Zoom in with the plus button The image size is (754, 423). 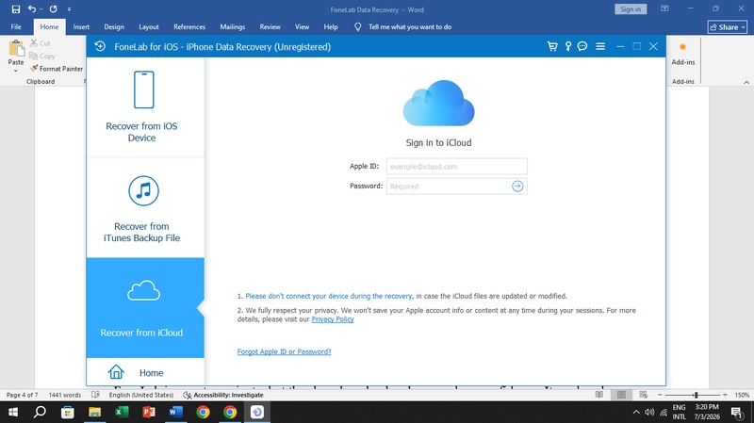pyautogui.click(x=725, y=395)
